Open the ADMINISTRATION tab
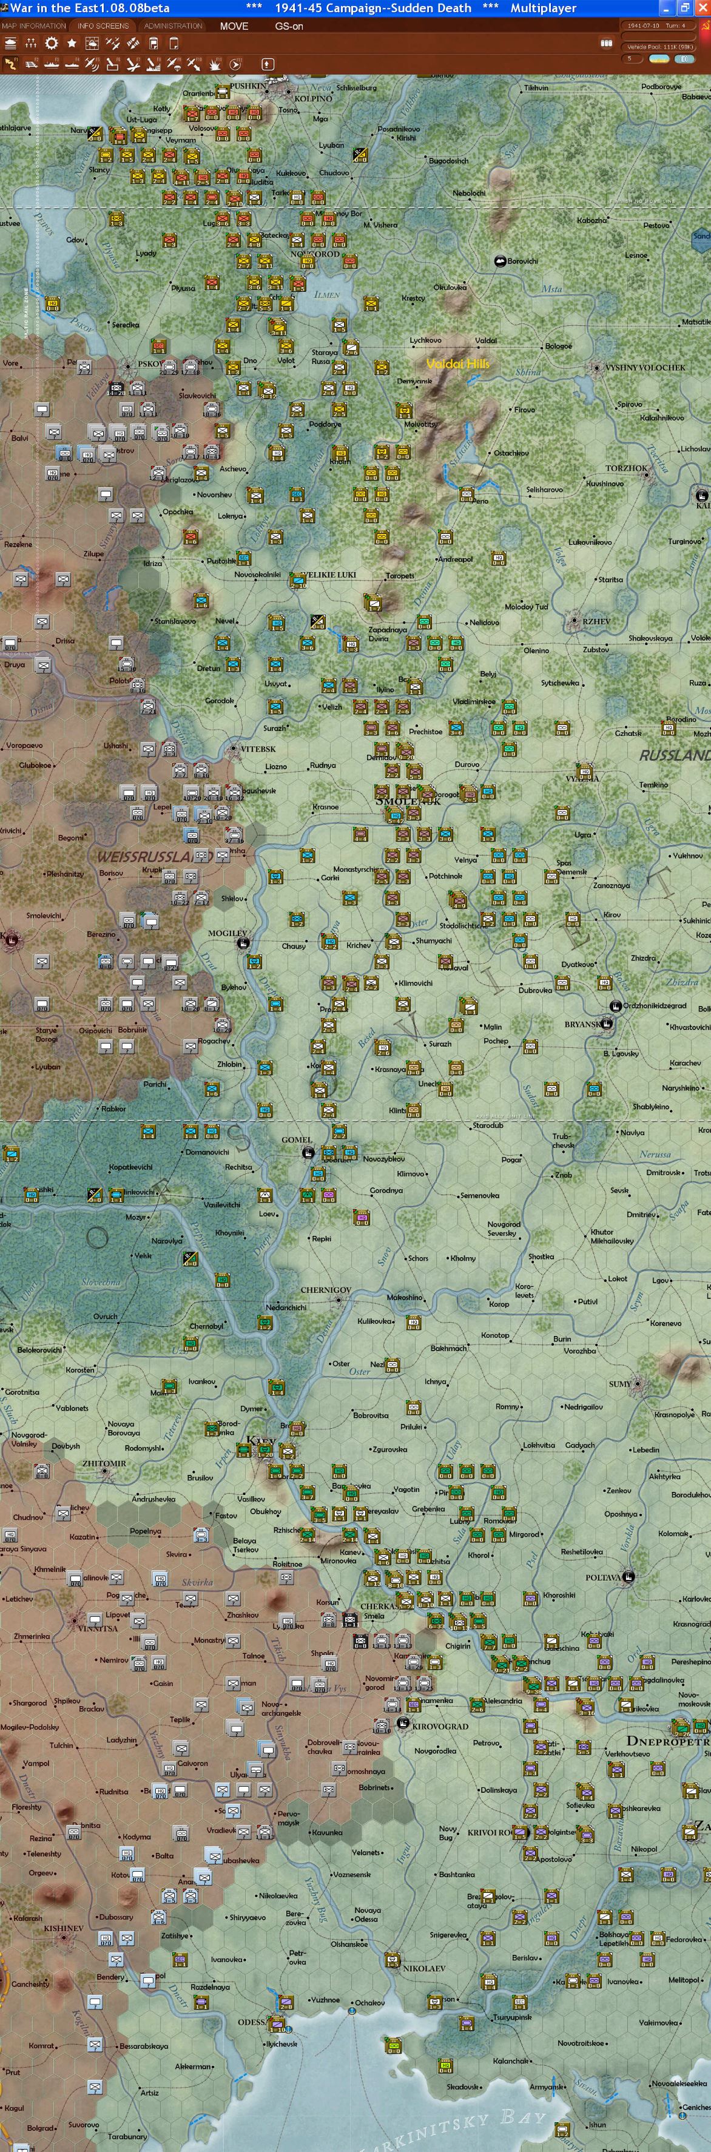Viewport: 711px width, 2152px height. point(173,26)
